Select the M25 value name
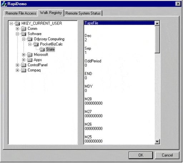The width and height of the screenshot is (183, 163). [x=88, y=137]
